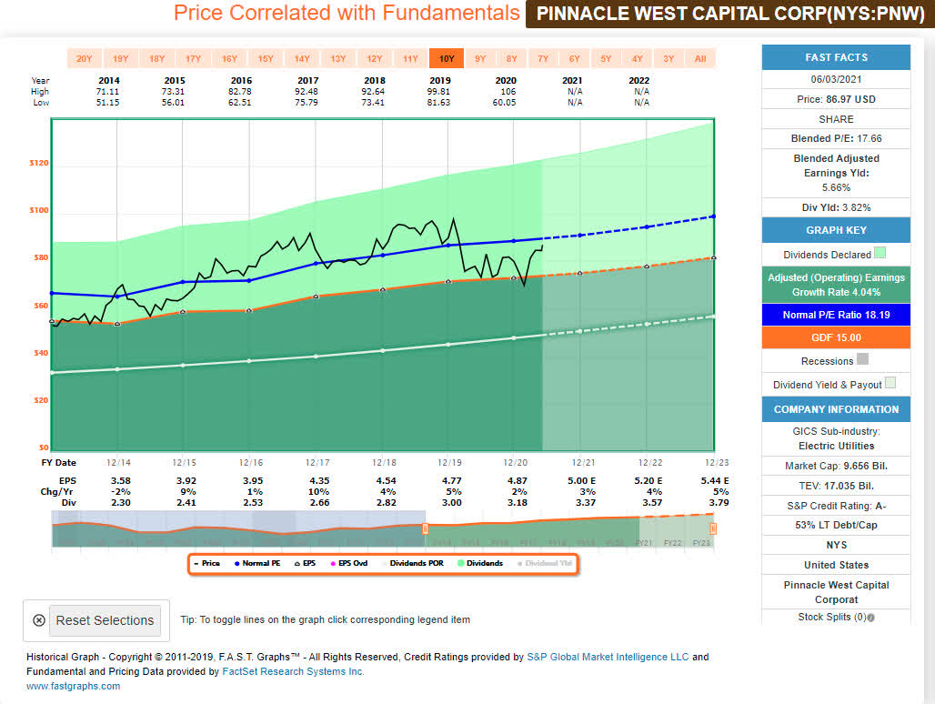Select the 17Y time range tab
The image size is (935, 704).
(x=193, y=58)
